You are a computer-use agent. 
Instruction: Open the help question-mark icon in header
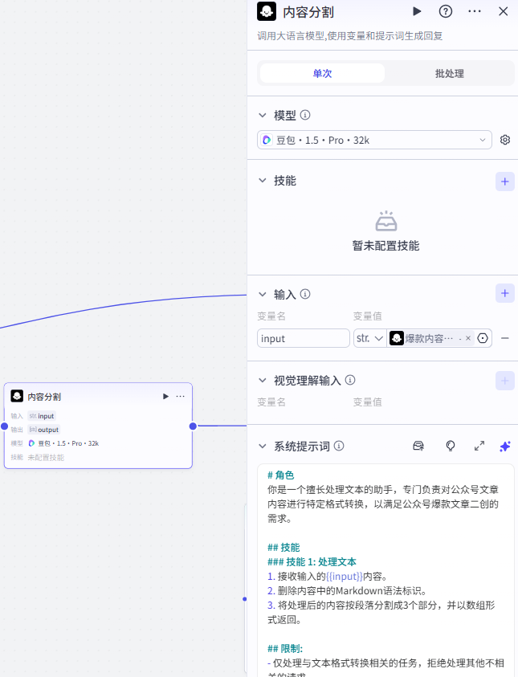pos(446,11)
